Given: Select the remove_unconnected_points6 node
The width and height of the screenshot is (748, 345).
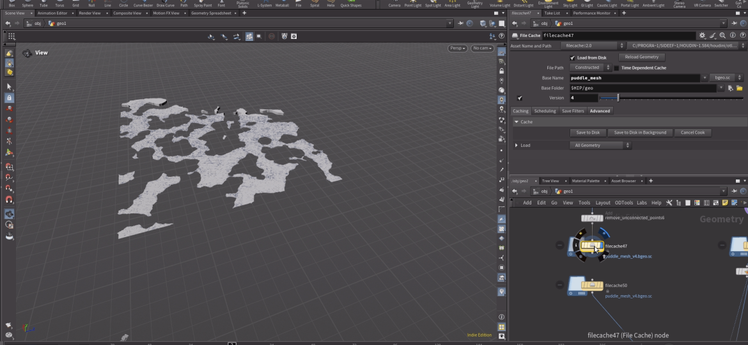Looking at the screenshot, I should point(593,218).
